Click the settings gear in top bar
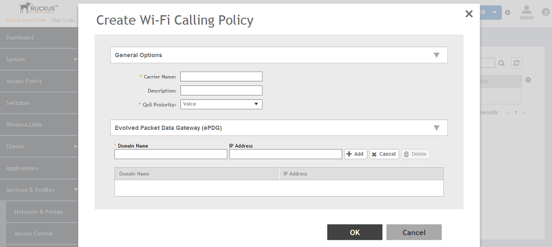The width and height of the screenshot is (552, 247). [507, 13]
